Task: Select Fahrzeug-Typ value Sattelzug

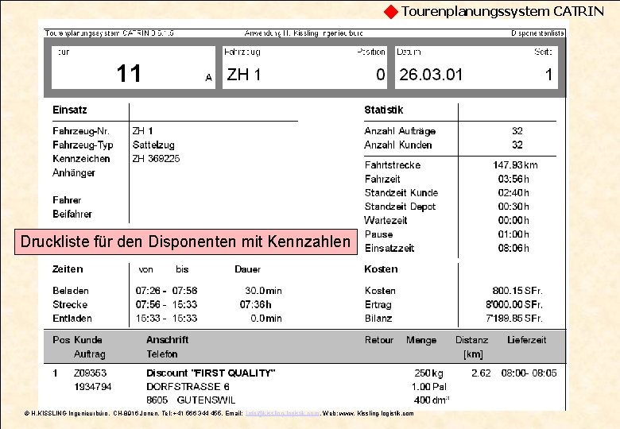Action: pyautogui.click(x=153, y=145)
